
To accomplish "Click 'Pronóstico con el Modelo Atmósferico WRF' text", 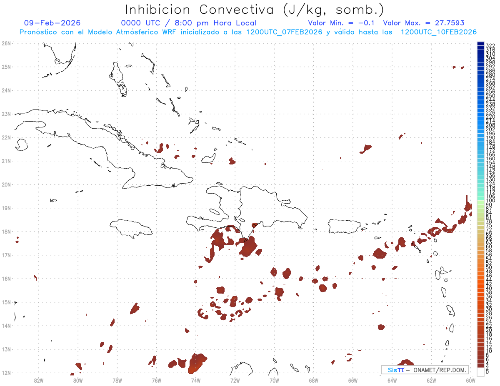I will click(99, 32).
